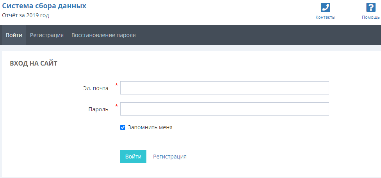Switch to the Регистрация tab in navigation bar

pyautogui.click(x=47, y=35)
